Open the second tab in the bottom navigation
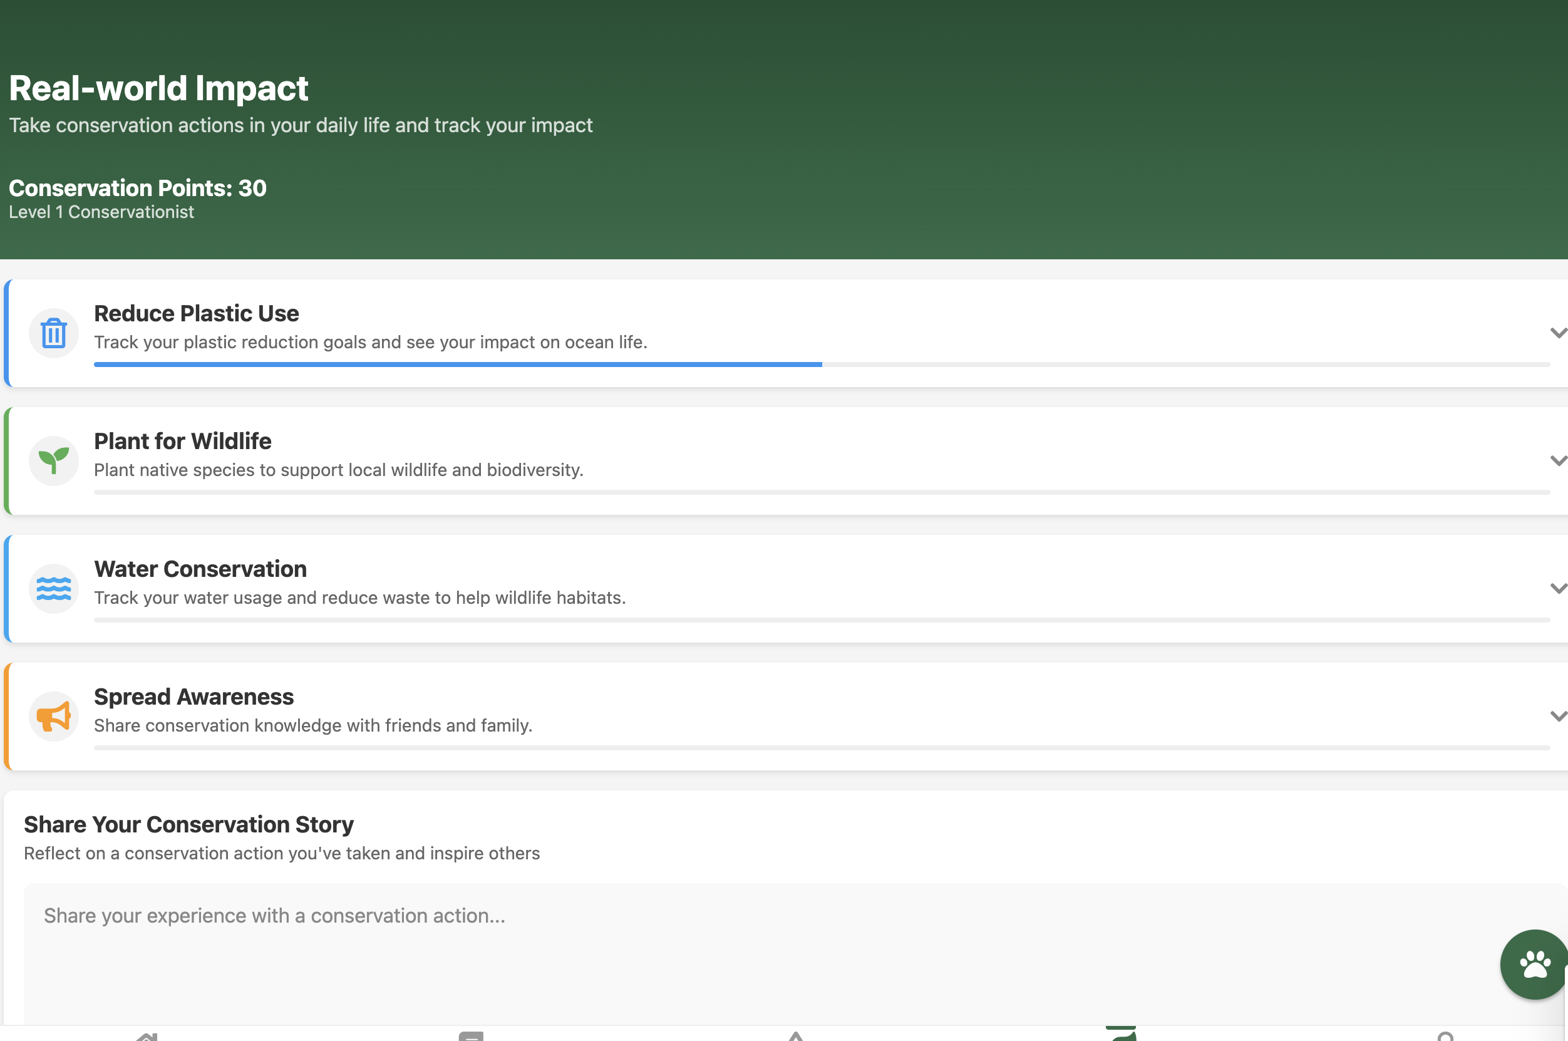Viewport: 1568px width, 1041px height. pos(471,1036)
